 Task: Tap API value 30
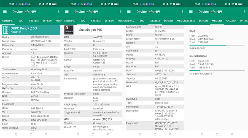click(x=157, y=47)
